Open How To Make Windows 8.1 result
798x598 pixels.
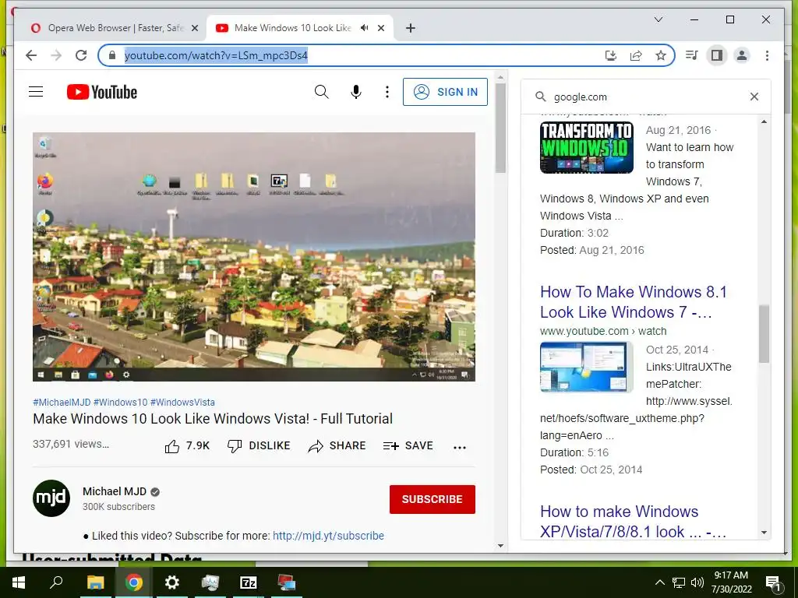[x=634, y=302]
